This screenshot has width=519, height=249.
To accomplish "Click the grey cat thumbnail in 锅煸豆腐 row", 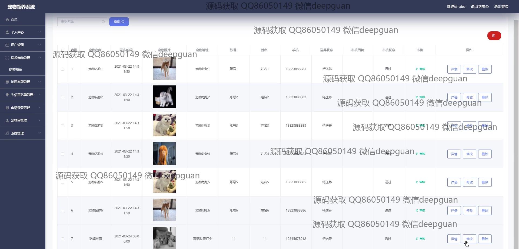I will 165,238.
